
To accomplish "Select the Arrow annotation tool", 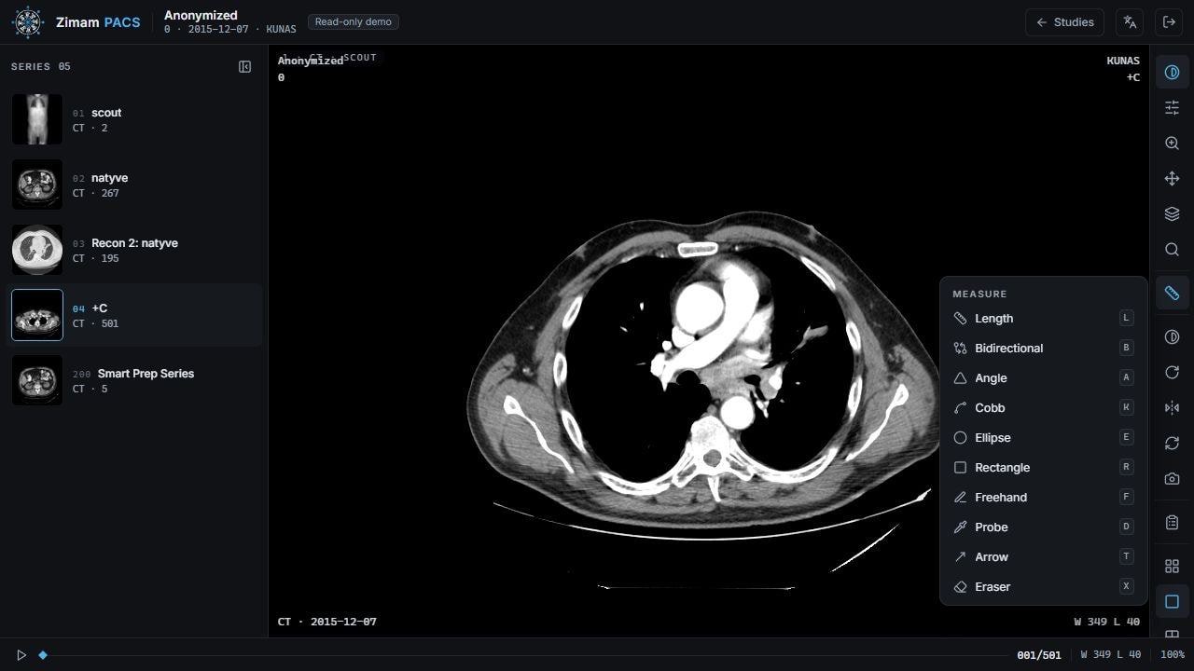I will tap(1043, 557).
